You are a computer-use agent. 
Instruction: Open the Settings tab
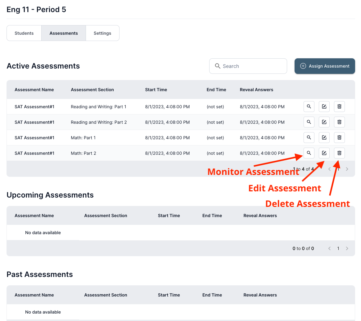tap(102, 33)
